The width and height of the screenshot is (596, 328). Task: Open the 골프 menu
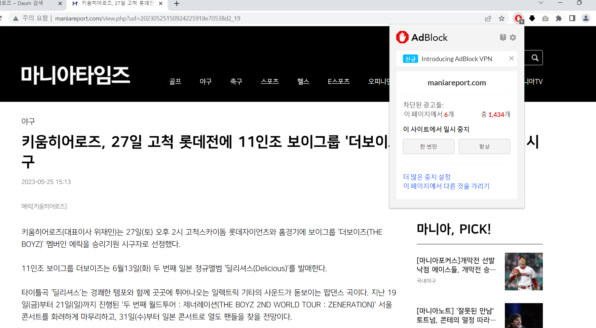pyautogui.click(x=175, y=81)
